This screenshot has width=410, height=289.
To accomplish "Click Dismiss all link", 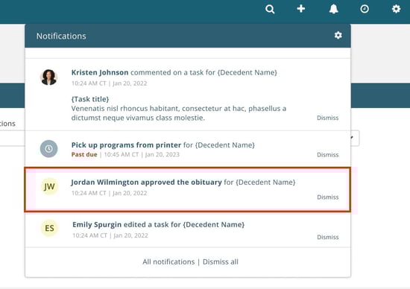I will 221,262.
